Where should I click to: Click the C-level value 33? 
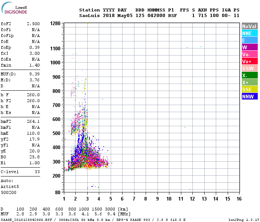pos(37,172)
